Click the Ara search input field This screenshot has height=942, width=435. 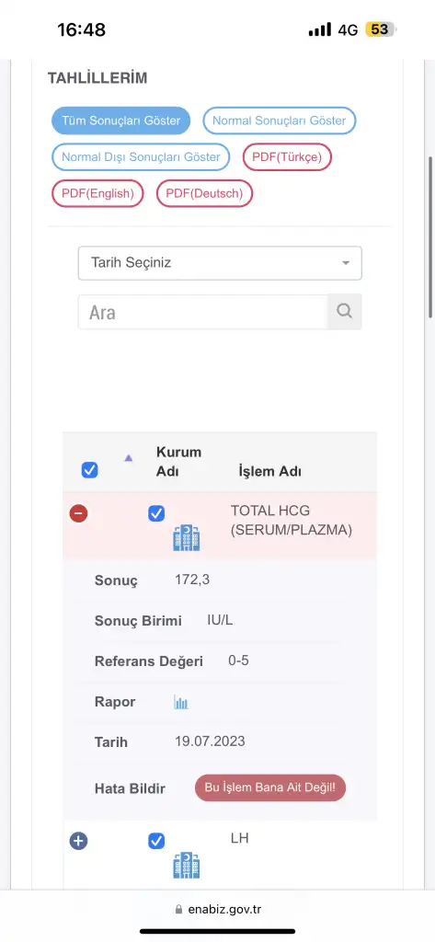[x=203, y=312]
